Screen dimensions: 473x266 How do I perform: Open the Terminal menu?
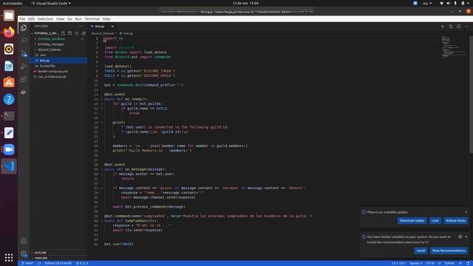click(92, 19)
